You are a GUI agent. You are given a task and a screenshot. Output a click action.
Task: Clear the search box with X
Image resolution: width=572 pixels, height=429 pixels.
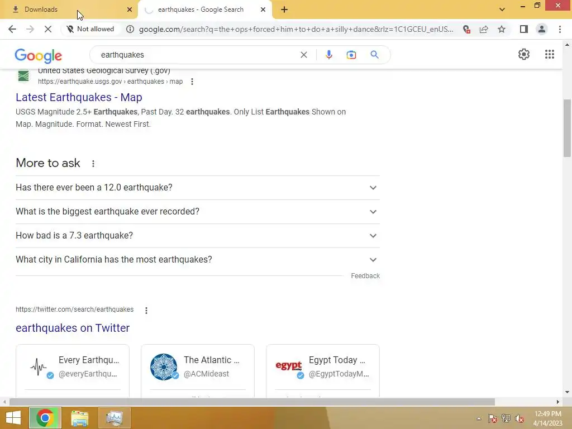[303, 55]
